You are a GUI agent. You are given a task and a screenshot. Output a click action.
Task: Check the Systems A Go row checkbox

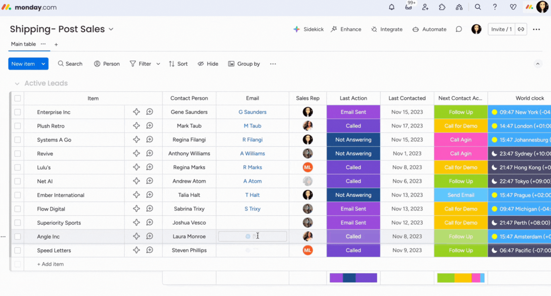(x=18, y=140)
